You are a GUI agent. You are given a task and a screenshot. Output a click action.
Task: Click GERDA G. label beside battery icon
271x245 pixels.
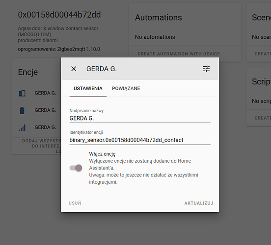tap(45, 110)
